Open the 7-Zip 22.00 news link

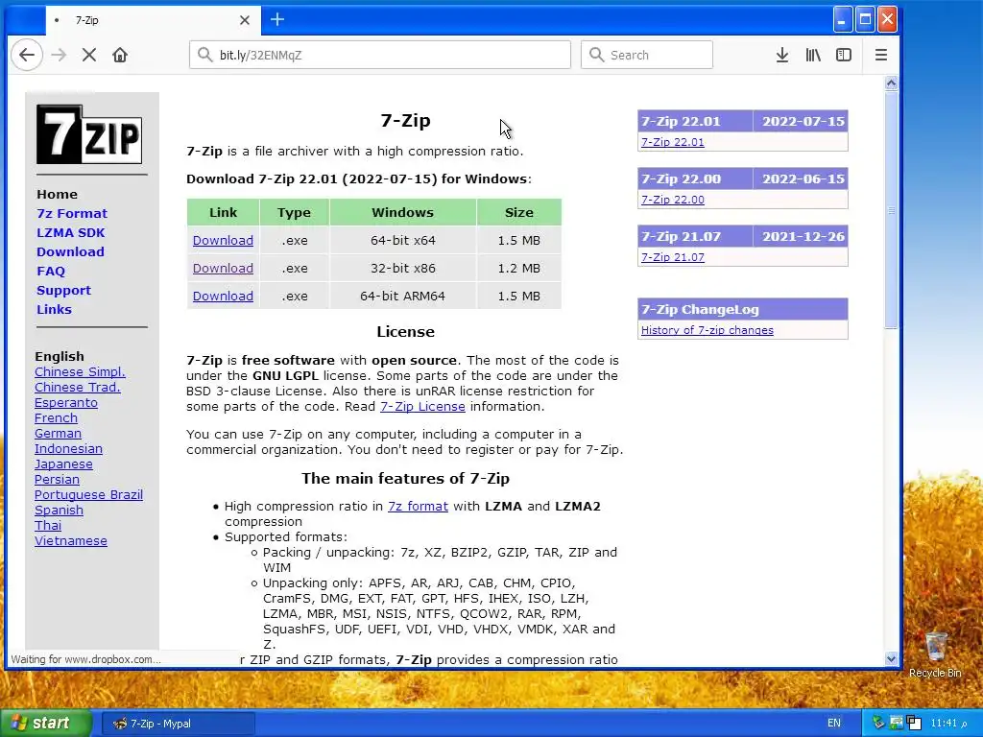673,200
